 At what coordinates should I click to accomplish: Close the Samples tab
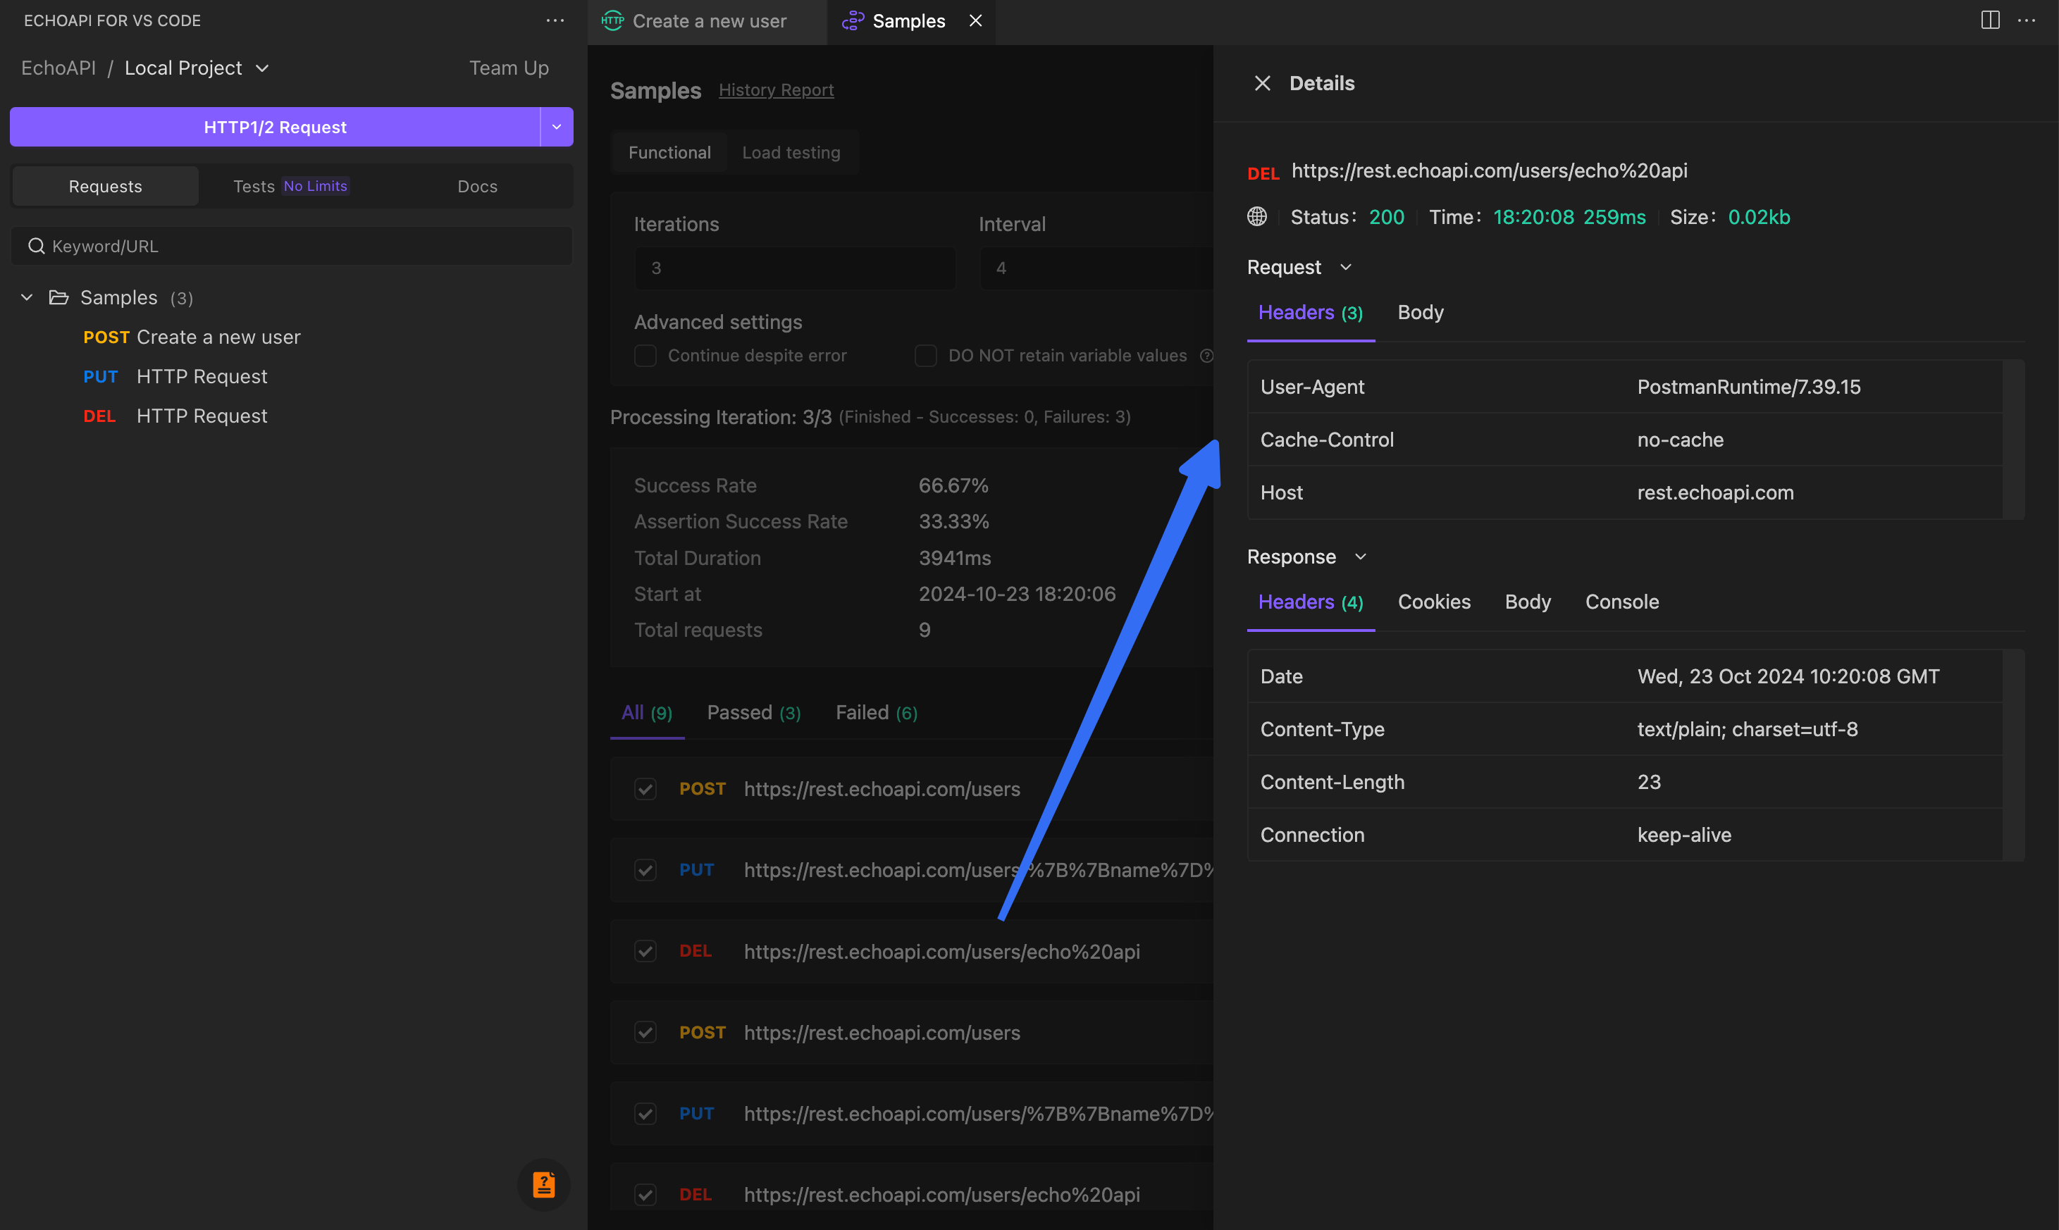(x=976, y=20)
